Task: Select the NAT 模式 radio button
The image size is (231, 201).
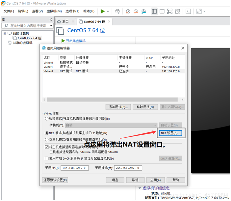Action: coord(46,133)
